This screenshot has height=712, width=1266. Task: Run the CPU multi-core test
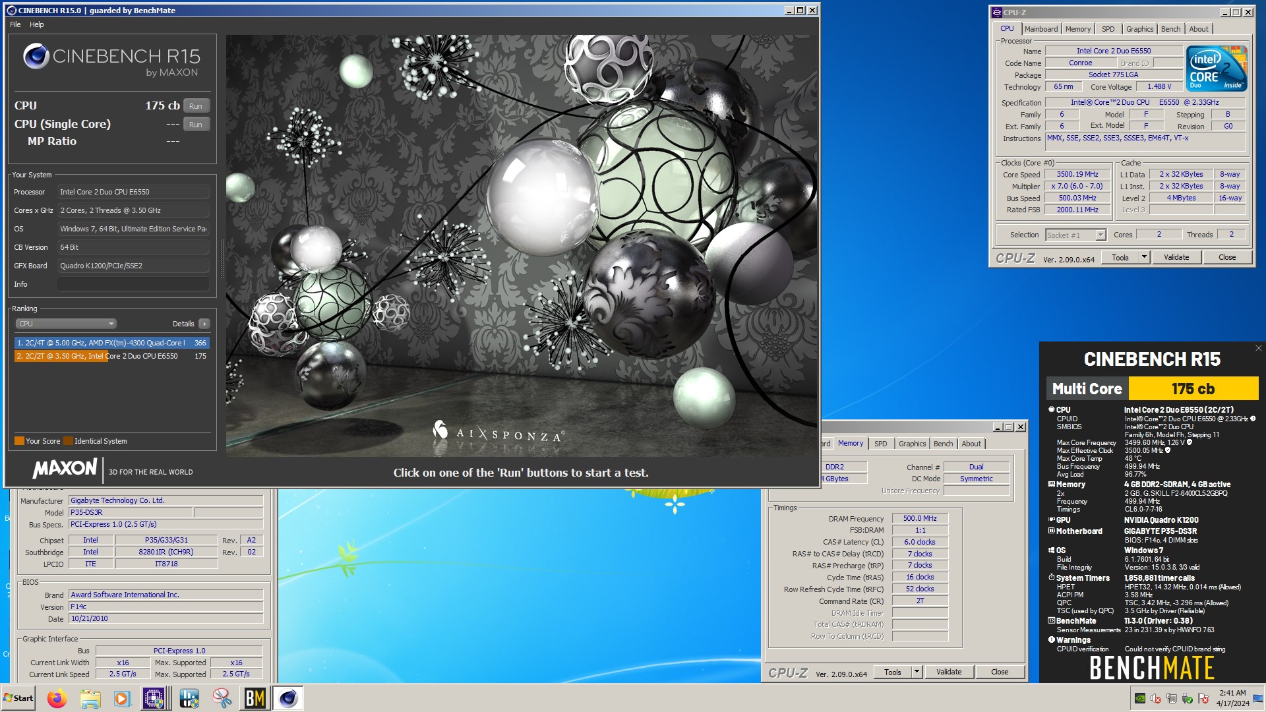tap(196, 106)
